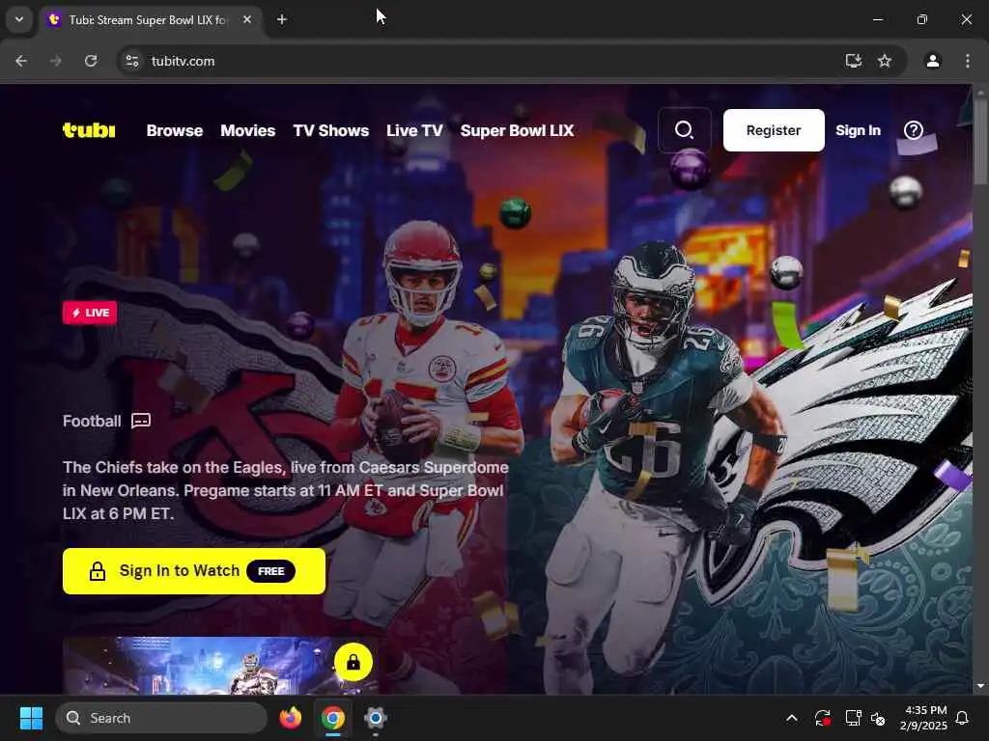Open the Chrome profile icon
Viewport: 989px width, 741px height.
933,61
